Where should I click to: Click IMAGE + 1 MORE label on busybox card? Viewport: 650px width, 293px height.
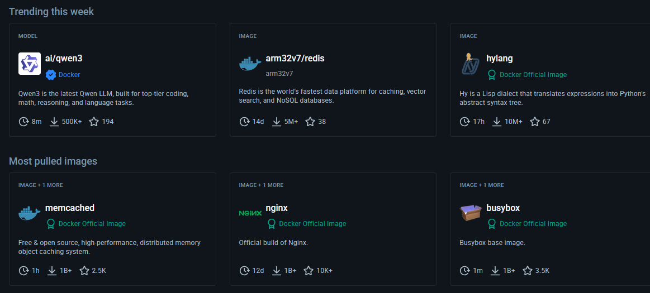tap(482, 185)
